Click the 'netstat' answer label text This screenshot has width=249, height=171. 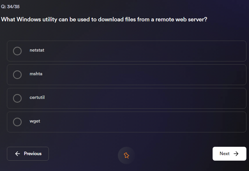(37, 50)
